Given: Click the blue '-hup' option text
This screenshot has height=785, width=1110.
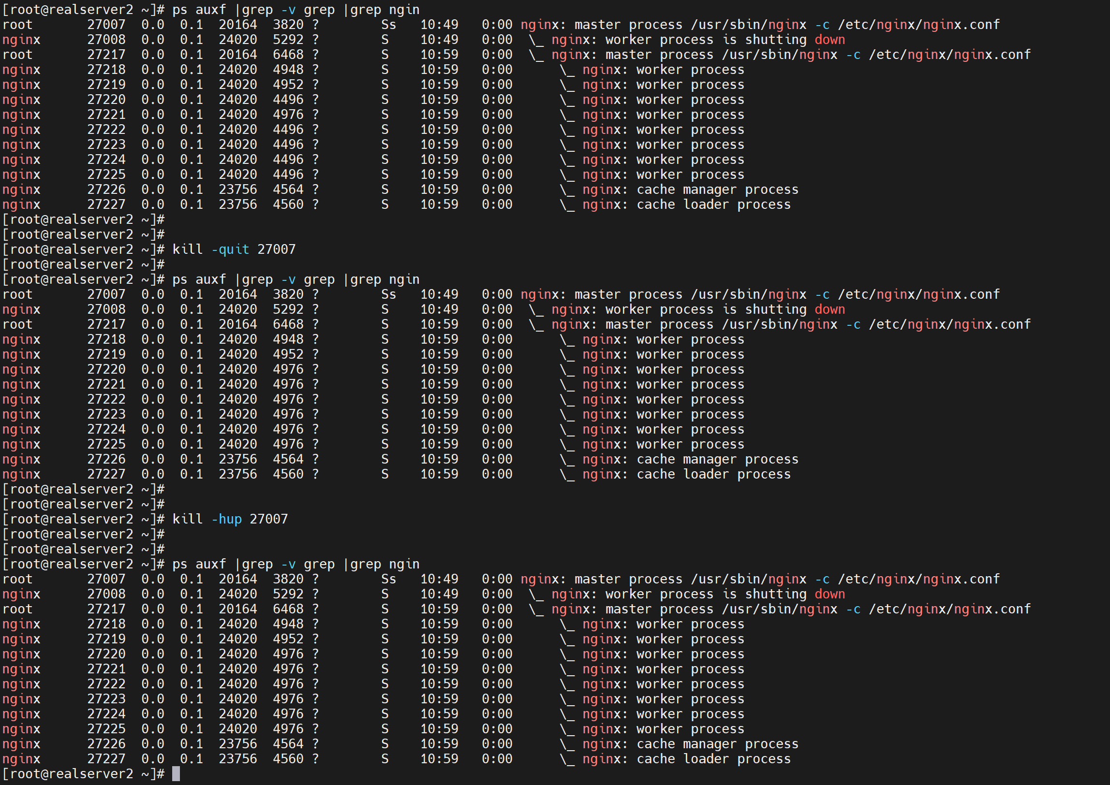Looking at the screenshot, I should coord(226,519).
